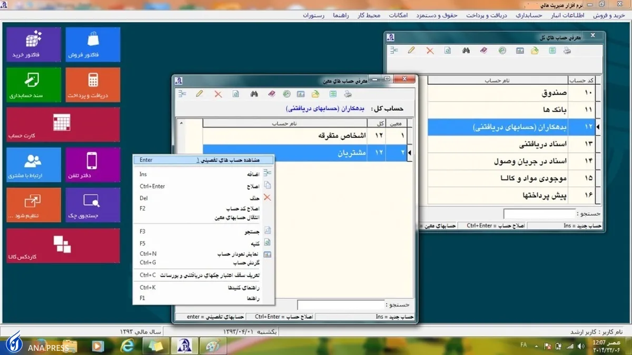Open the دفتر تلفن (phone book) tile
The image size is (632, 355).
(x=93, y=164)
